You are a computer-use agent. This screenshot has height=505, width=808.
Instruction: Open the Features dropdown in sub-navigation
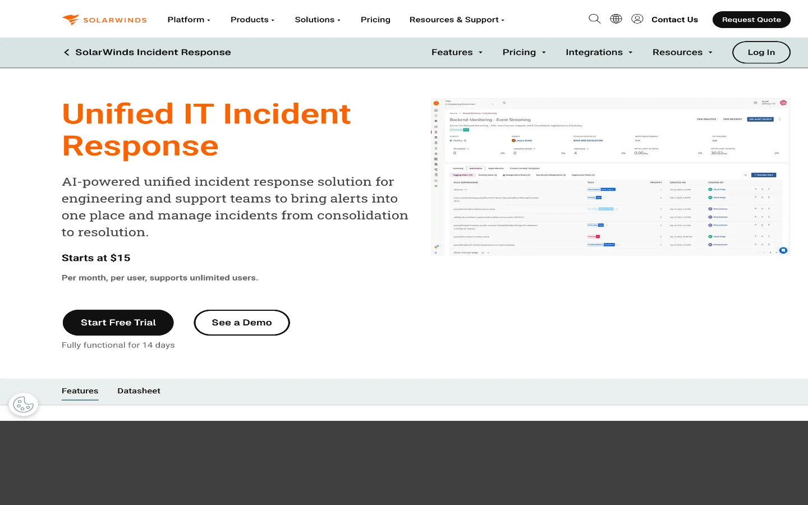[457, 52]
